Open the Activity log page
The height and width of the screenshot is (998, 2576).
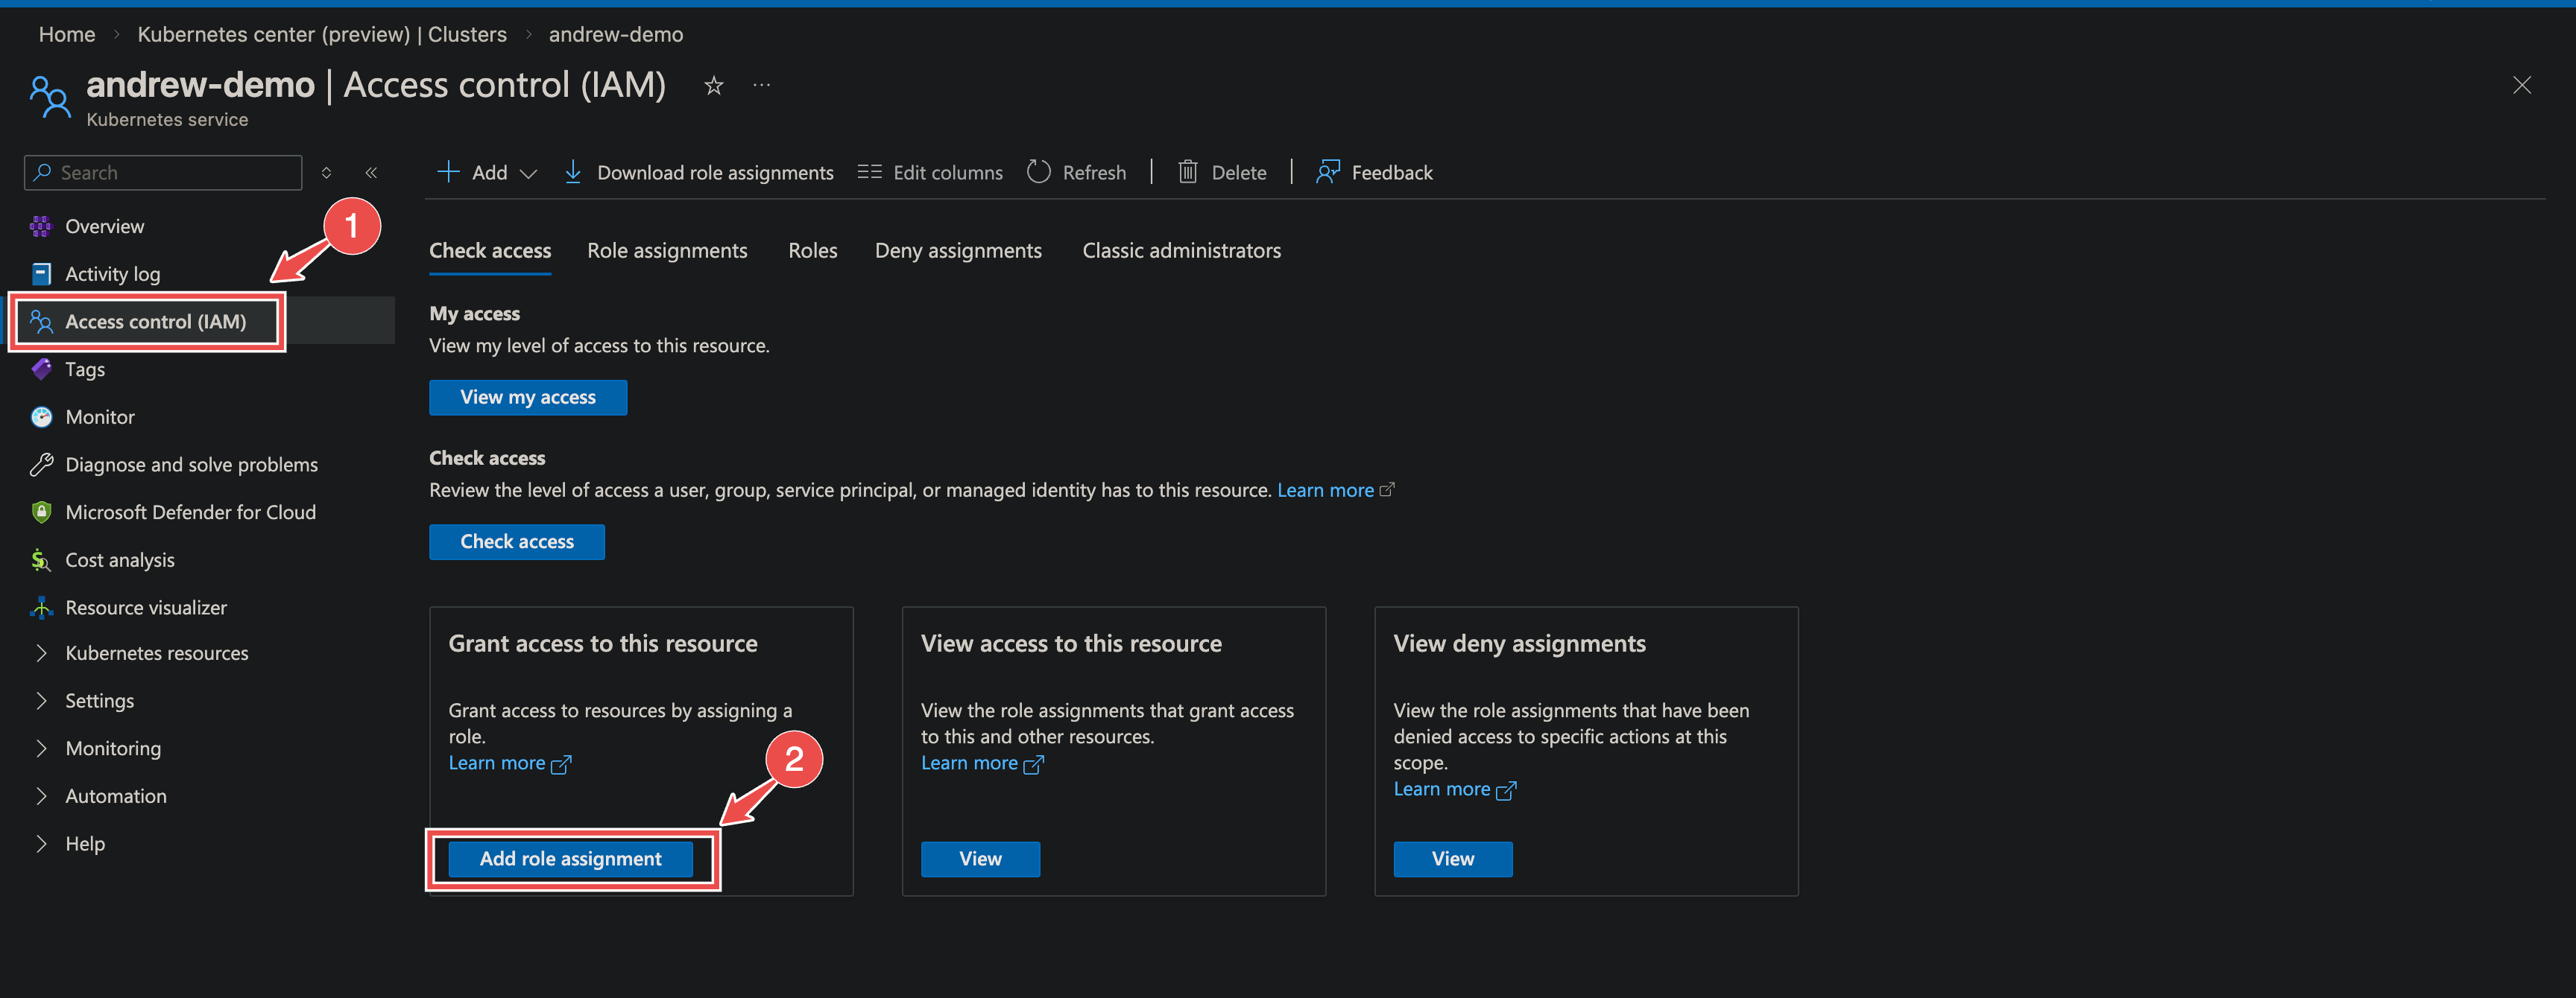[x=112, y=274]
